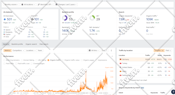Select Paid 0 in Traffic by location
The width and height of the screenshot is (175, 95).
(x=168, y=50)
